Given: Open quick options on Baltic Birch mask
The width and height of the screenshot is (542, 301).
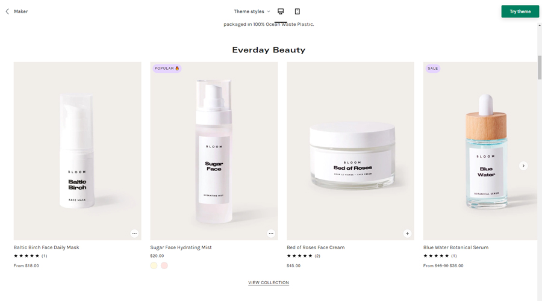Looking at the screenshot, I should click(134, 234).
